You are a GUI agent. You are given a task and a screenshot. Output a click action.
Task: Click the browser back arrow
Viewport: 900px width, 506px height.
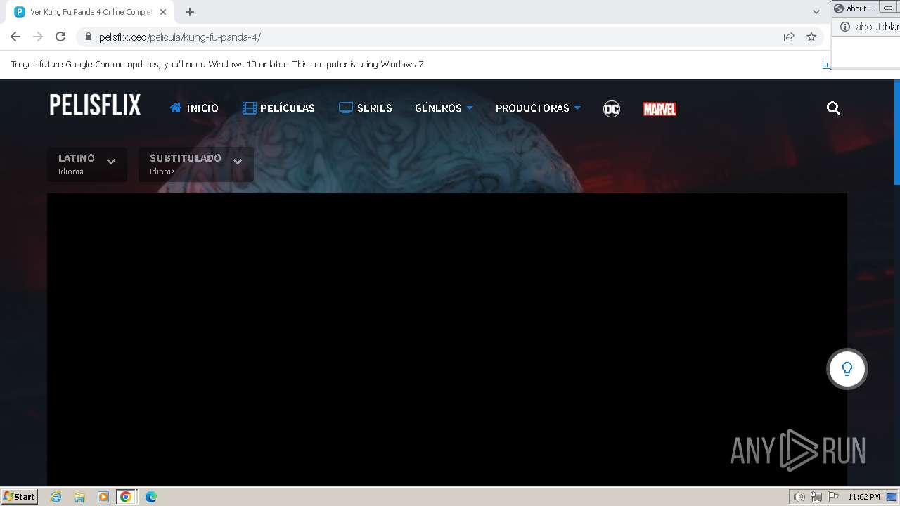[15, 37]
